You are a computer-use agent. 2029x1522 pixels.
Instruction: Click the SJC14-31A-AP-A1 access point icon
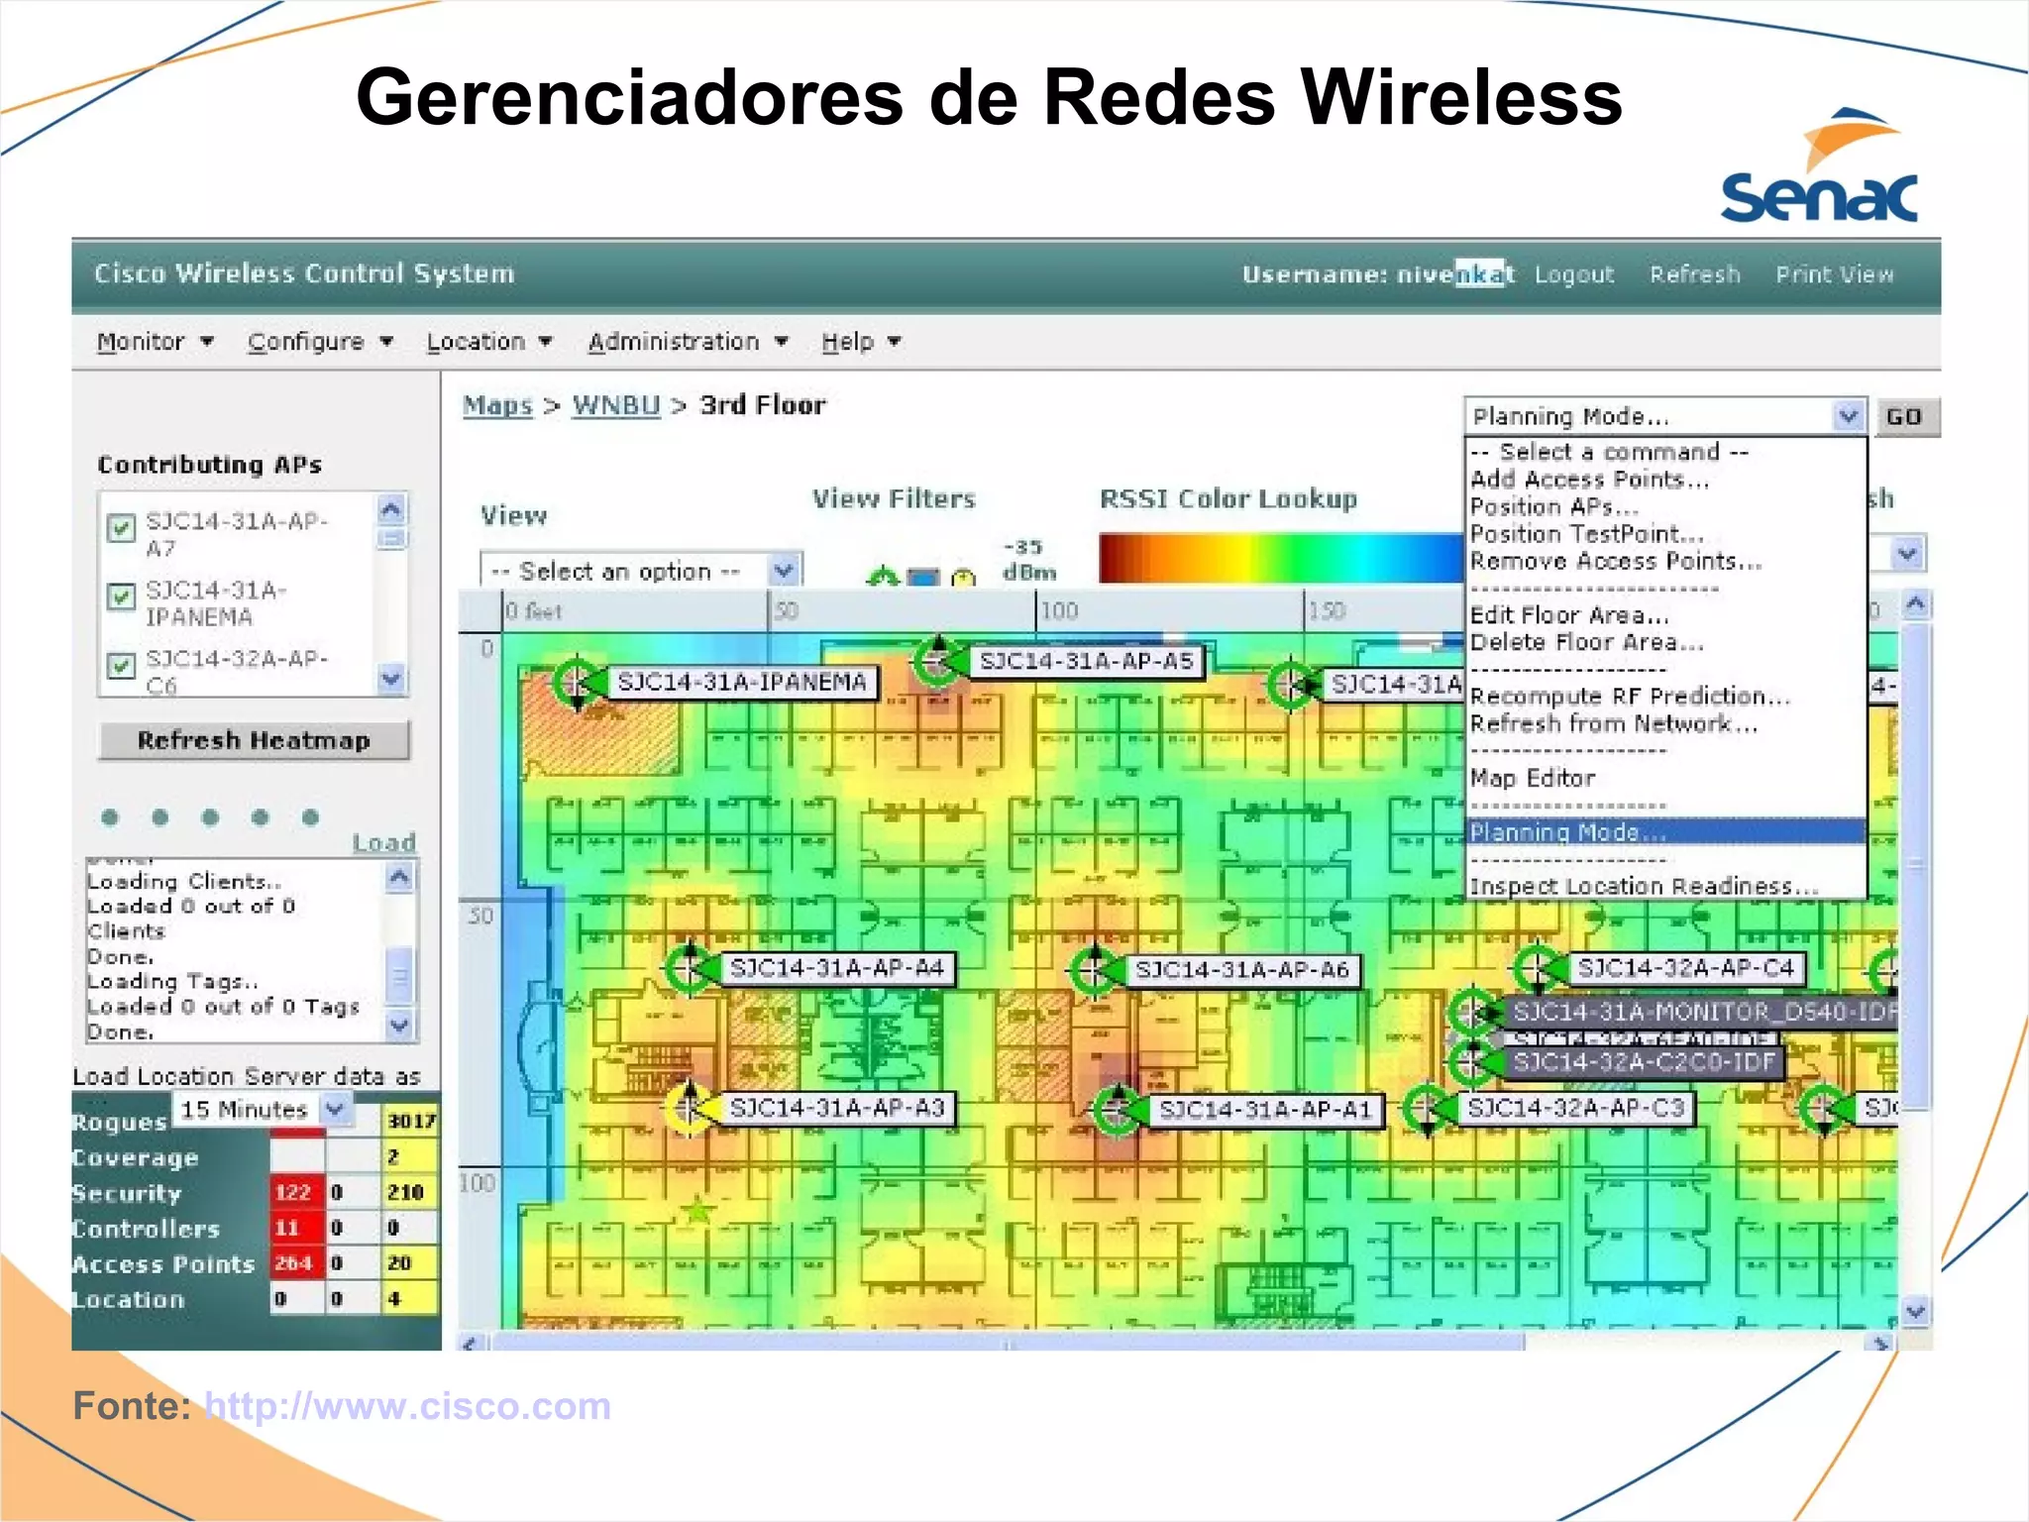(1118, 1110)
